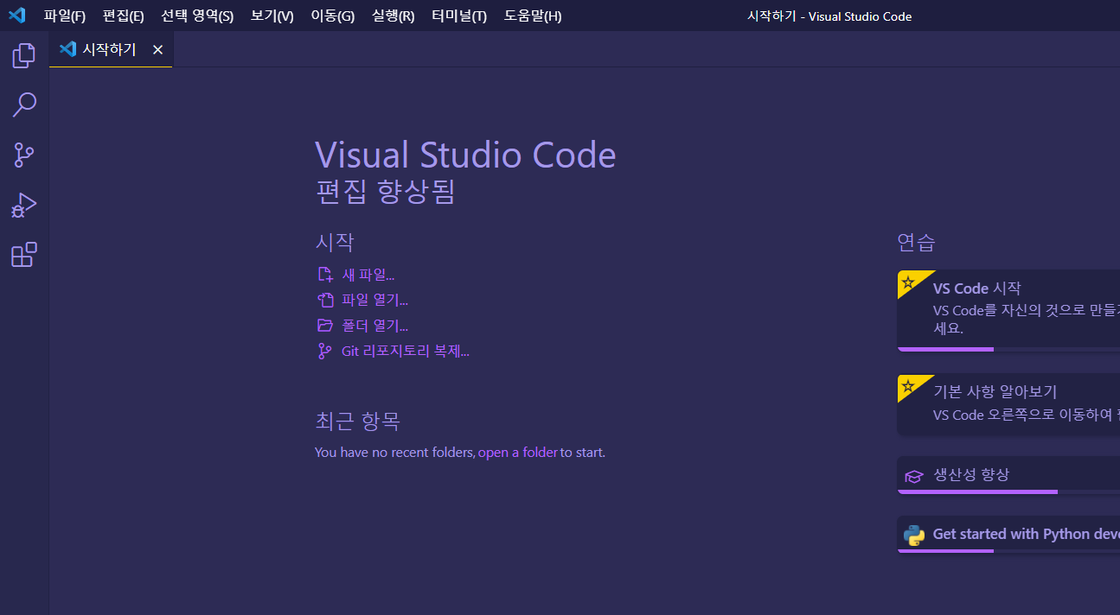Click the 새 파일... link
The height and width of the screenshot is (615, 1120).
(x=368, y=275)
